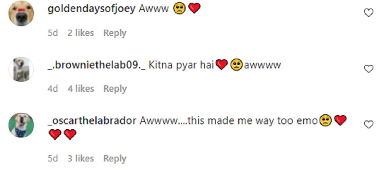
Task: Reply to the Kitna pyar hai comment
Action: [x=115, y=89]
